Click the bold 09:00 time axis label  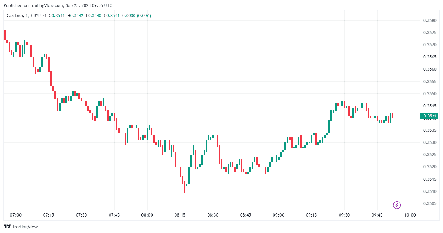279,215
